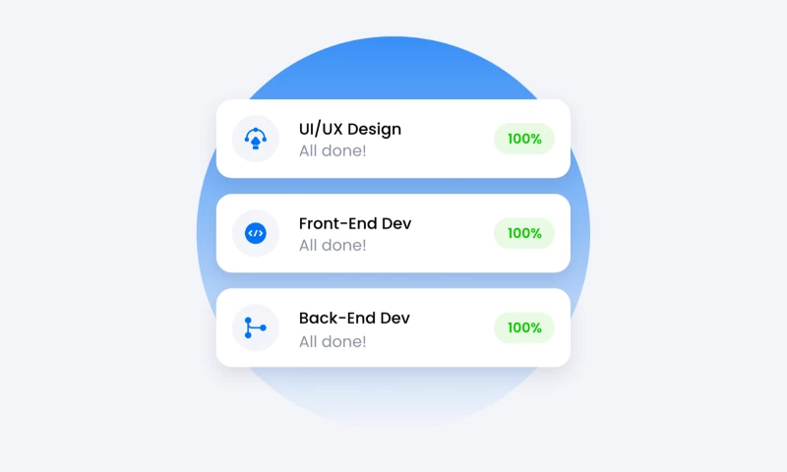Open the UI/UX Design title text
Viewport: 787px width, 472px height.
click(x=350, y=129)
